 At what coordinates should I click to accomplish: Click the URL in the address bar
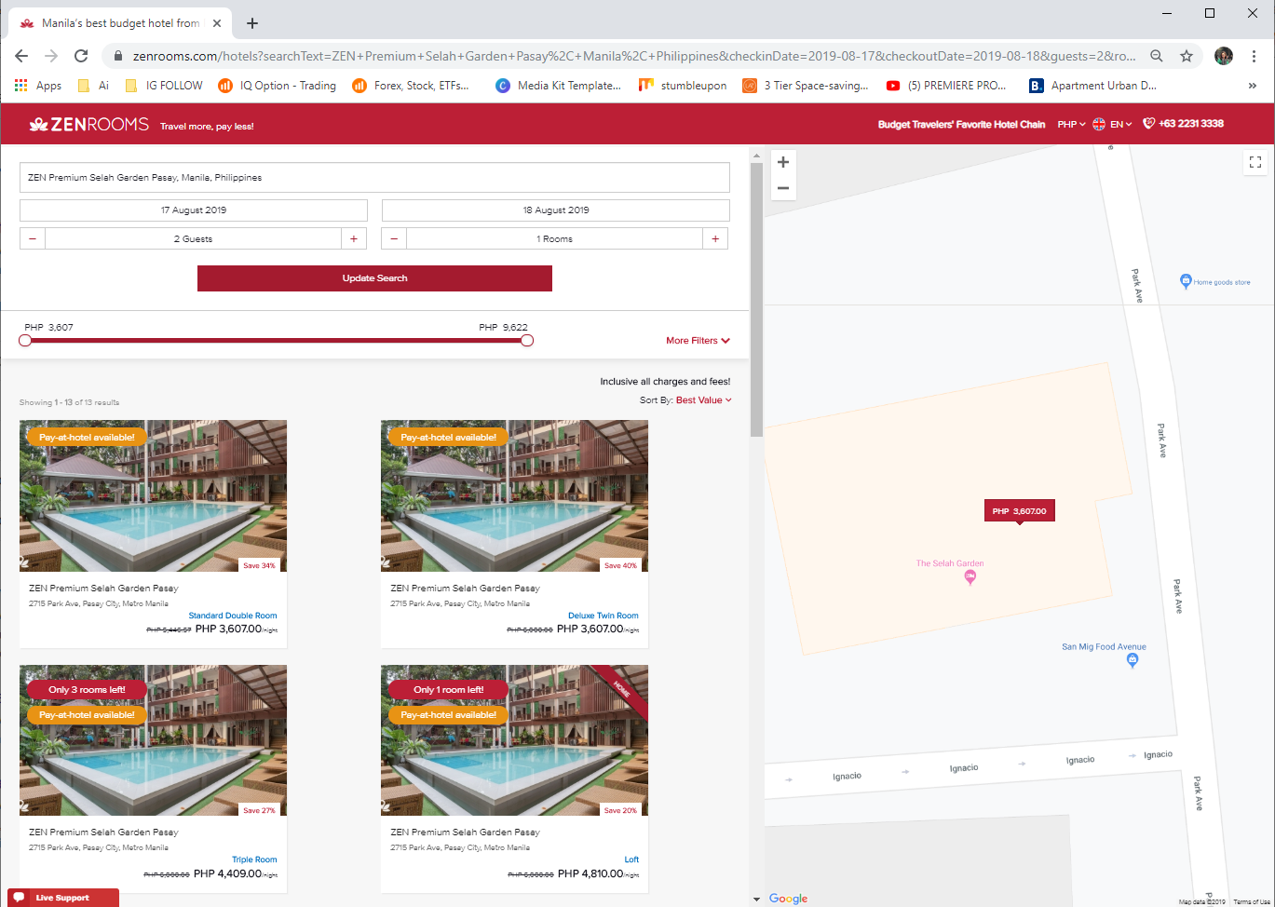coord(633,56)
